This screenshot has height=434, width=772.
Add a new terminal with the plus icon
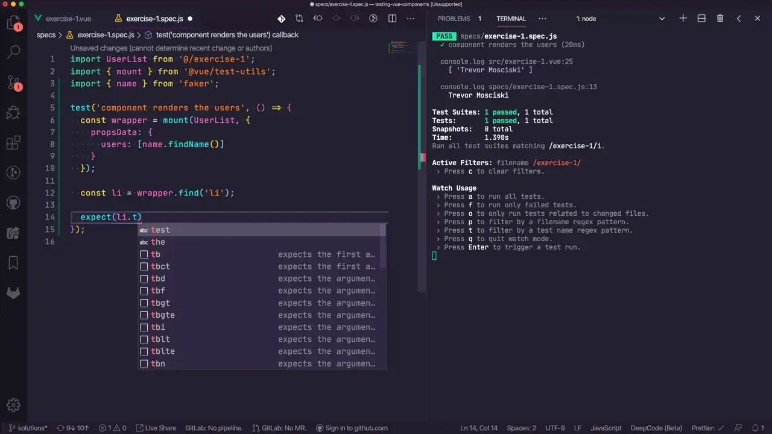click(x=683, y=19)
